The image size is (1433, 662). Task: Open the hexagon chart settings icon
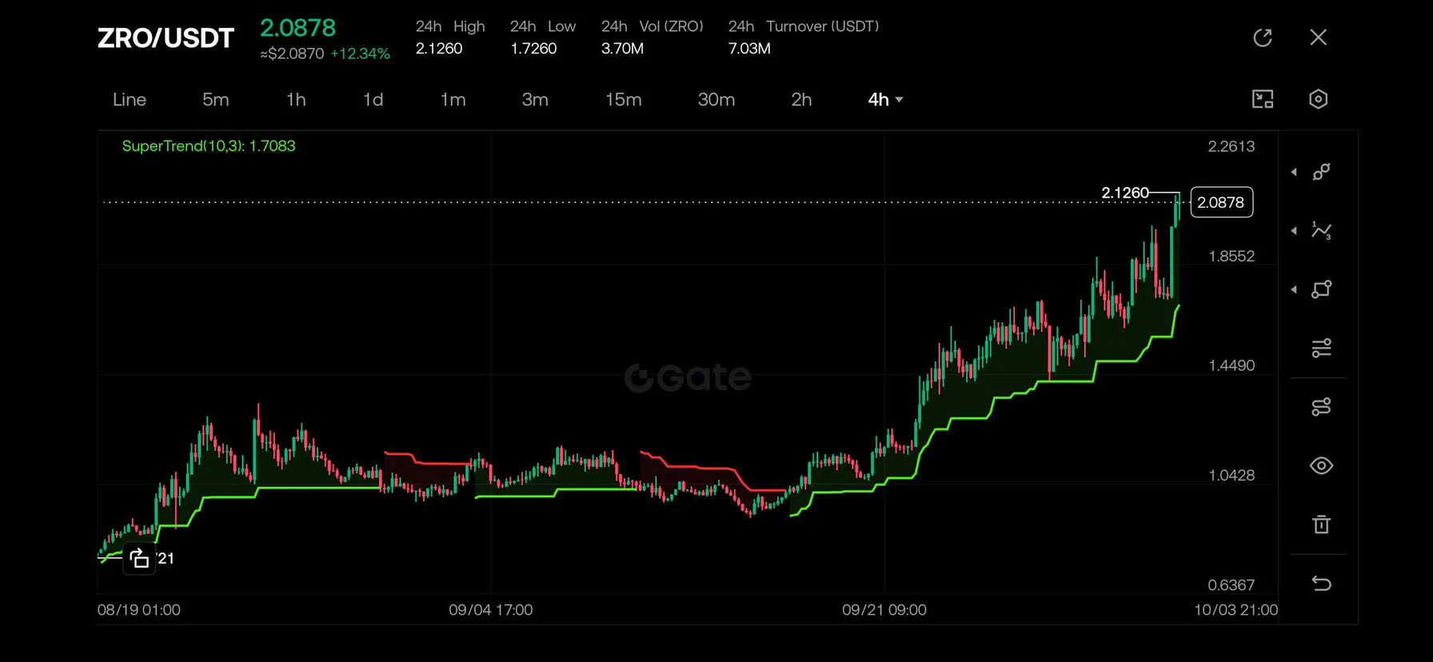tap(1319, 99)
